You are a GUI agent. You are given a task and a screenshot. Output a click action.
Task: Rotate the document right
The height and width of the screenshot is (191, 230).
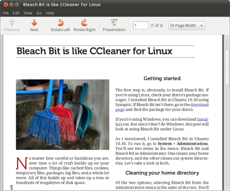[84, 25]
